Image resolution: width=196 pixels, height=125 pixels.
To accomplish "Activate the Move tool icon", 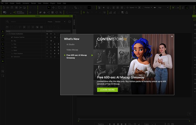I will point(53,8).
